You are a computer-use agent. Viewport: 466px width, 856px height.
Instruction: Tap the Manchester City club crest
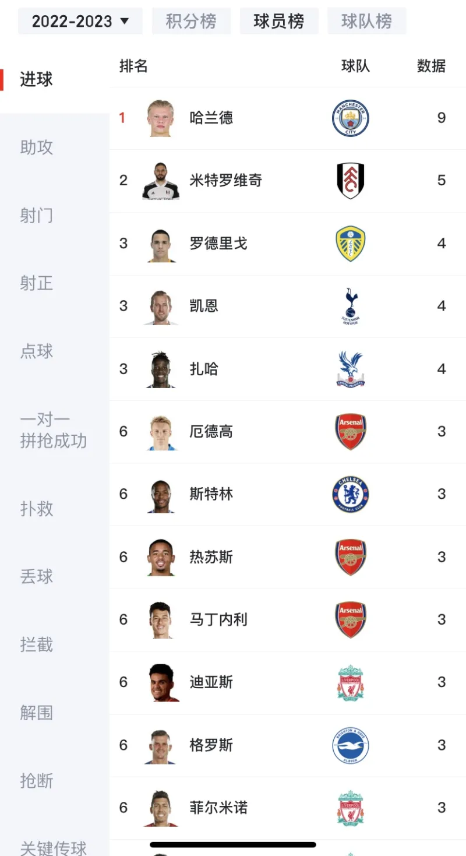coord(350,118)
